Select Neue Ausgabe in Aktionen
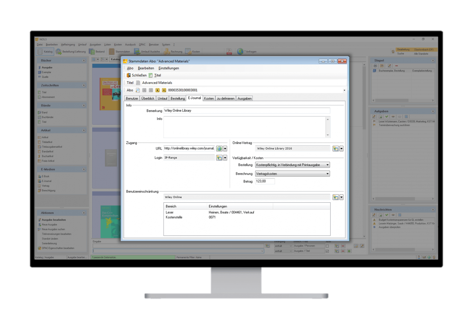The height and width of the screenshot is (329, 470). tap(49, 225)
